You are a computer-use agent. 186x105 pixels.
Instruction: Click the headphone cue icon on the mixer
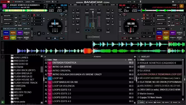(x=88, y=30)
